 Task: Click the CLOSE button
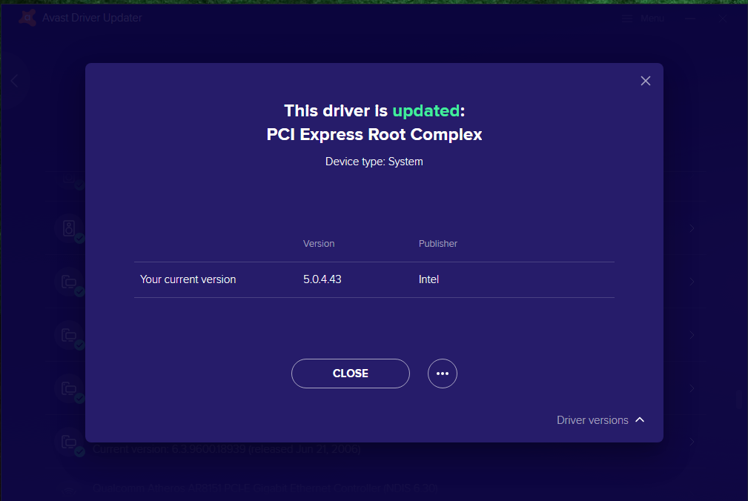350,374
